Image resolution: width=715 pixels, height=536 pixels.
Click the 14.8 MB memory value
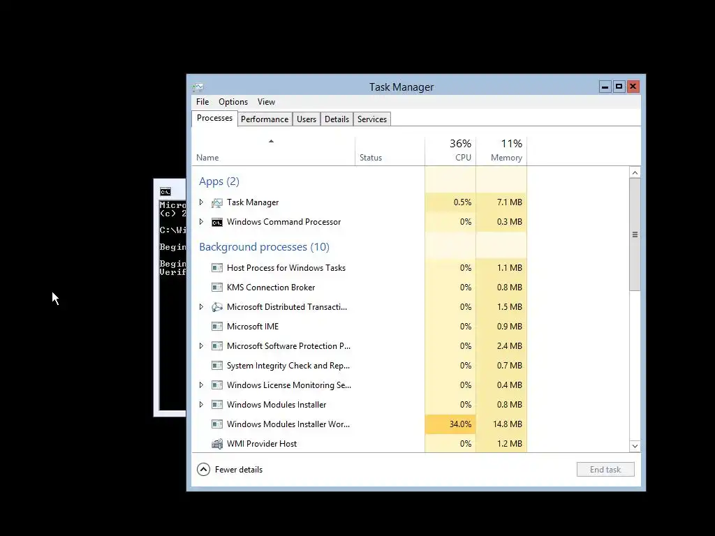click(508, 424)
